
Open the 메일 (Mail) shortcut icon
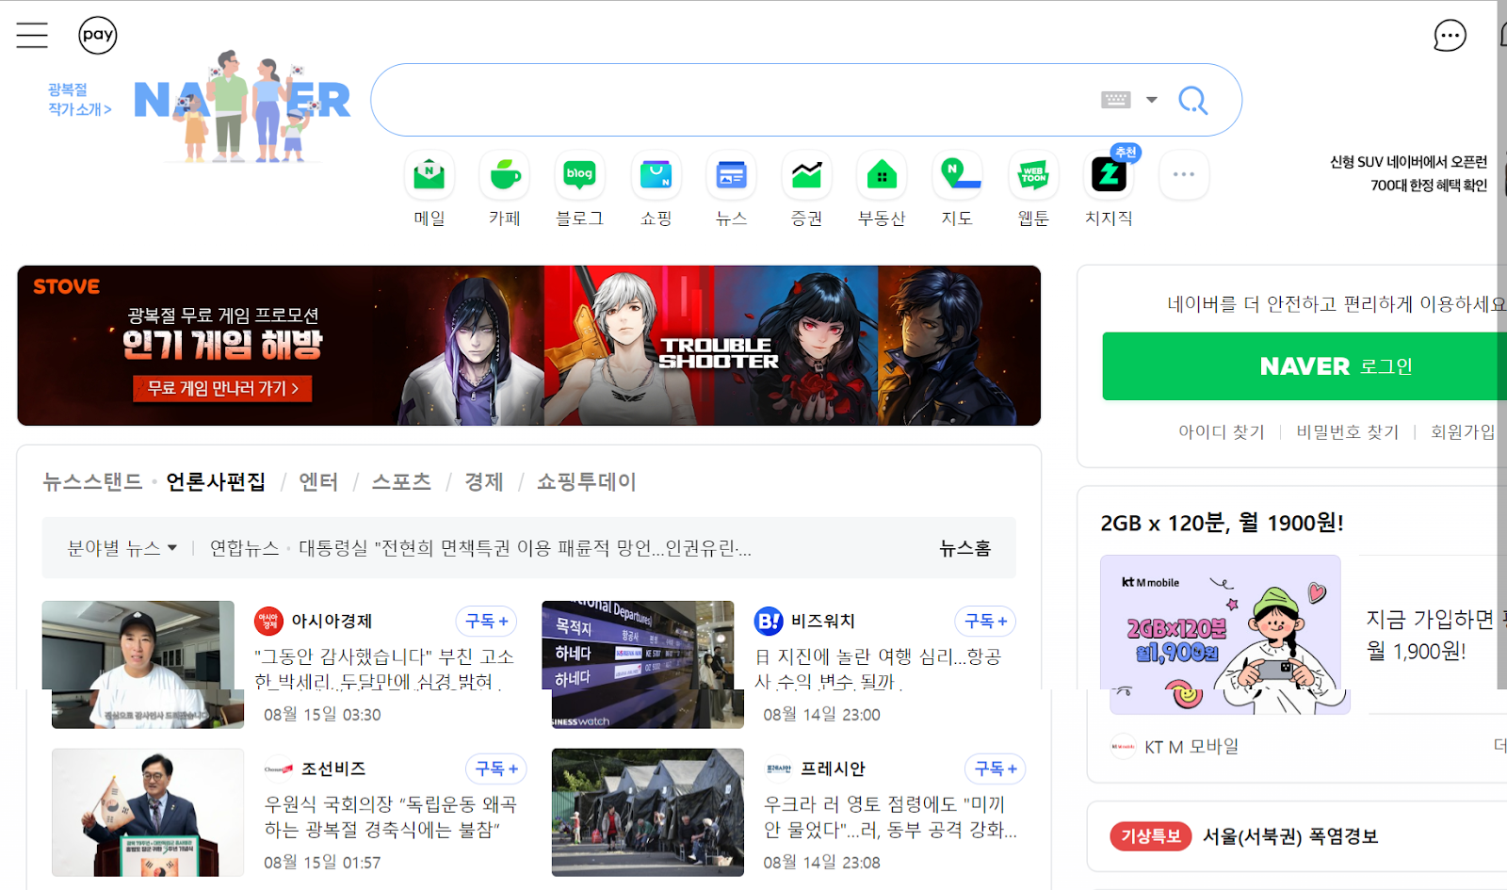429,175
